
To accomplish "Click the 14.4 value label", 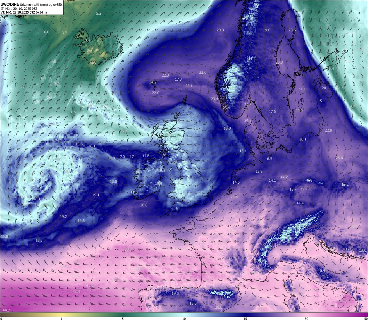I will click(300, 203).
